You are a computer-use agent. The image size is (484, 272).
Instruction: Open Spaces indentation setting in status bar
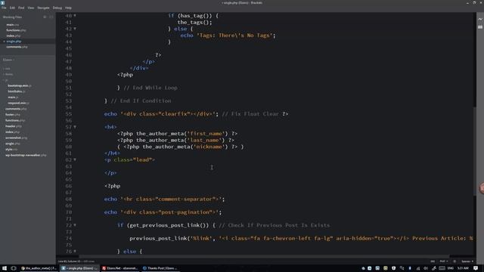467,261
